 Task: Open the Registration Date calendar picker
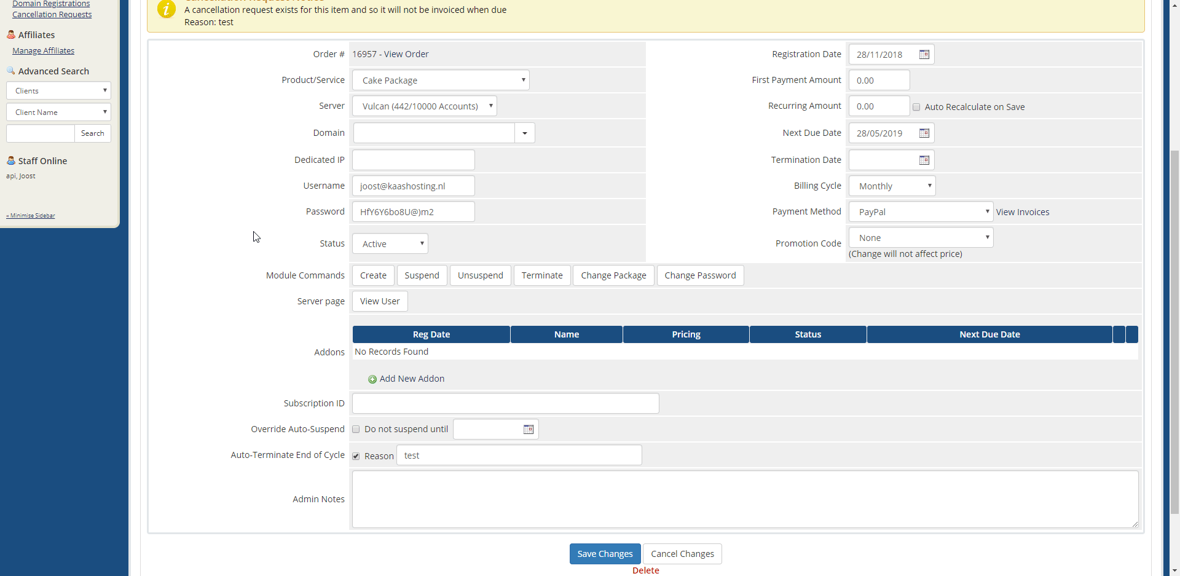point(924,55)
